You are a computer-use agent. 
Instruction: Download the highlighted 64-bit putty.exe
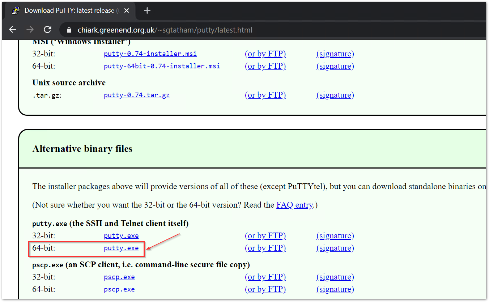[x=121, y=248]
